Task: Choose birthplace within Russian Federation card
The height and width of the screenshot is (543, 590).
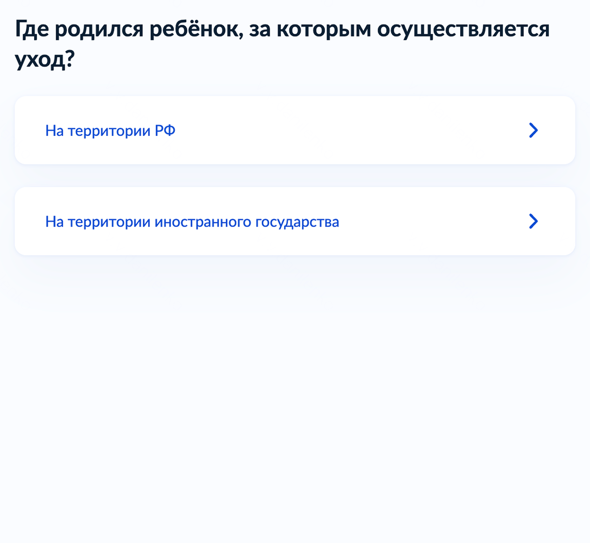Action: 295,130
